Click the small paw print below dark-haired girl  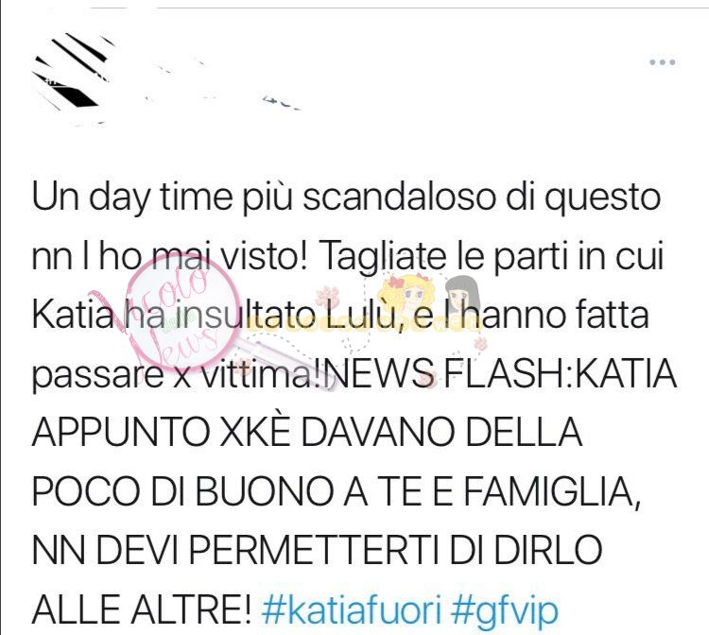pyautogui.click(x=479, y=343)
